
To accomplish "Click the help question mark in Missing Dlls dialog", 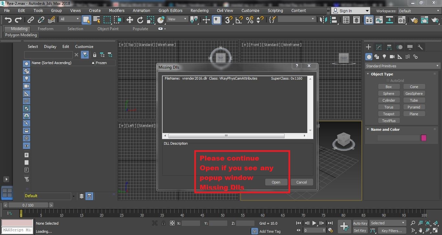I will click(297, 66).
